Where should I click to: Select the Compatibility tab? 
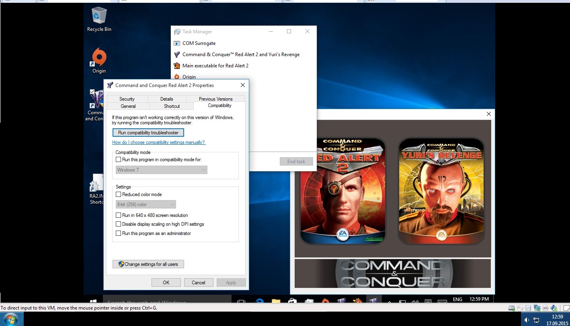[x=219, y=105]
